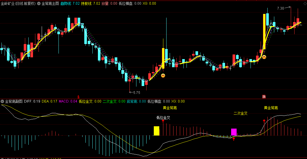307x159 pixels.
Task: Click the MACD: 0.04 value
Action: 68,101
